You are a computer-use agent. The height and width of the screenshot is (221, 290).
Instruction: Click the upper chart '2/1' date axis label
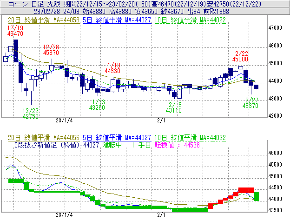(161, 121)
